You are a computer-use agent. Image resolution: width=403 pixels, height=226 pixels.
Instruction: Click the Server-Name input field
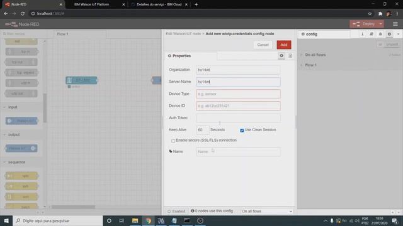point(238,82)
